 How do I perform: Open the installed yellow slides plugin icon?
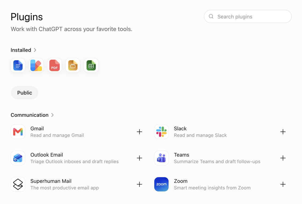[73, 65]
